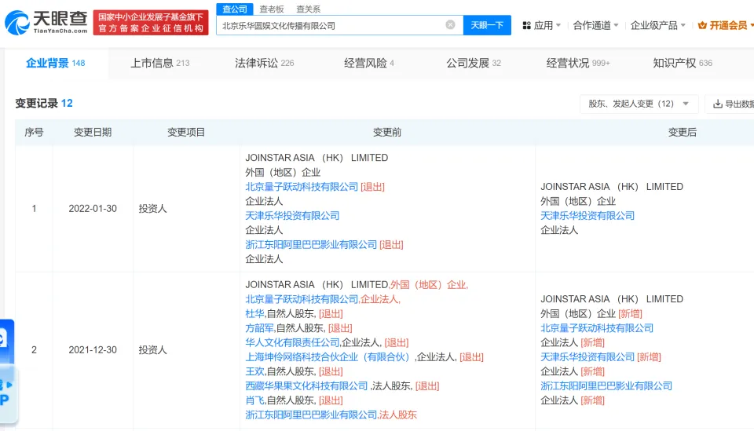754x431 pixels.
Task: Open 天津乐华投资有限公司 link in row 1 变更后
Action: click(587, 216)
